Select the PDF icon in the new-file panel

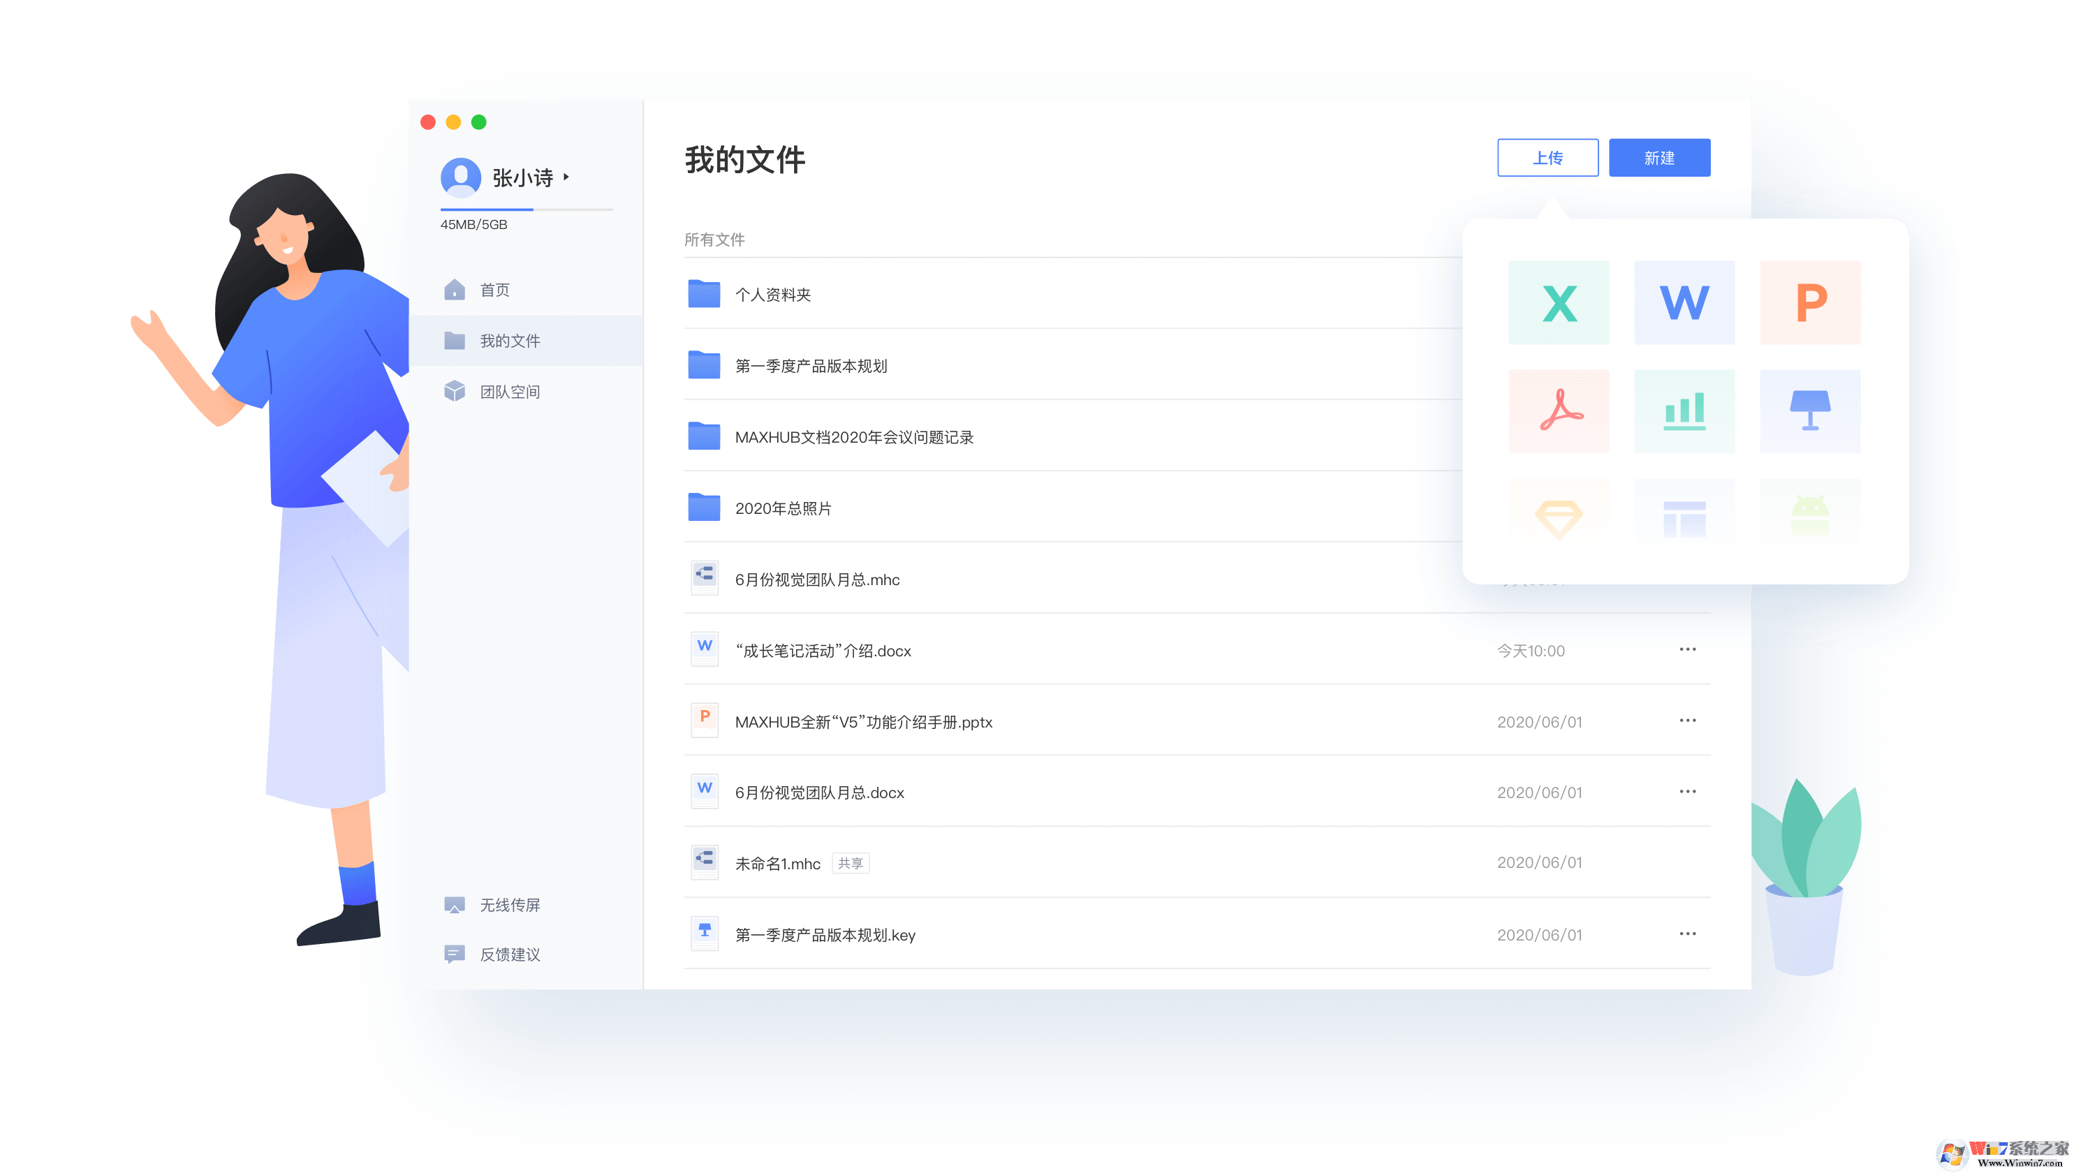(x=1559, y=411)
